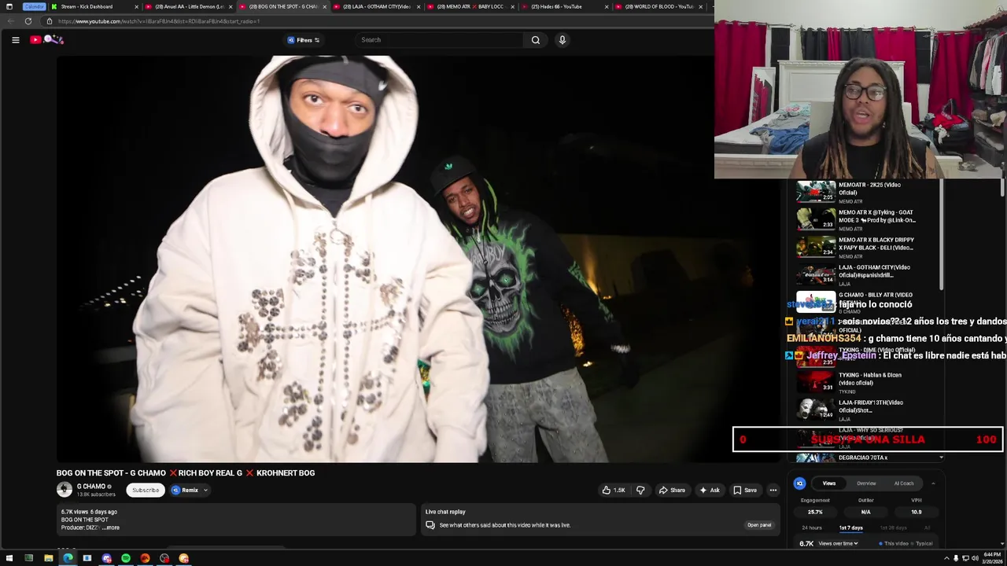
Task: Open G CHAMO channel avatar
Action: [x=65, y=490]
